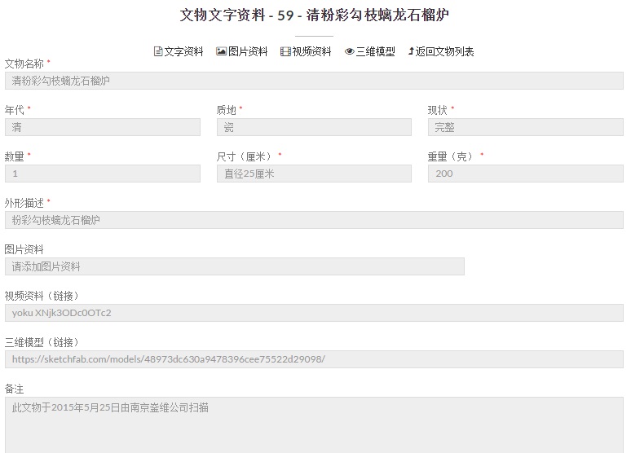Click the film icon beside 视频资料
631x453 pixels.
point(285,51)
